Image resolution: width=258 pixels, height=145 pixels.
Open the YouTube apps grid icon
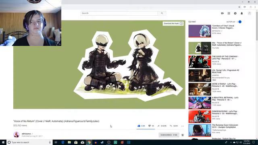pos(229,13)
